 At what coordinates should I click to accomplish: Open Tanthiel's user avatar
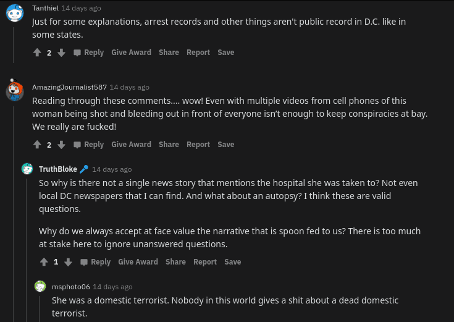pos(15,12)
